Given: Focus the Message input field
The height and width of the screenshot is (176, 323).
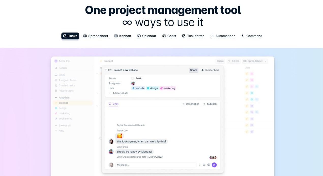Looking at the screenshot, I should pos(156,165).
